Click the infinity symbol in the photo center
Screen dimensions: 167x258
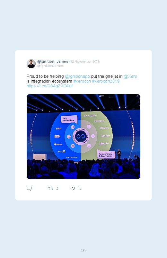(x=81, y=137)
